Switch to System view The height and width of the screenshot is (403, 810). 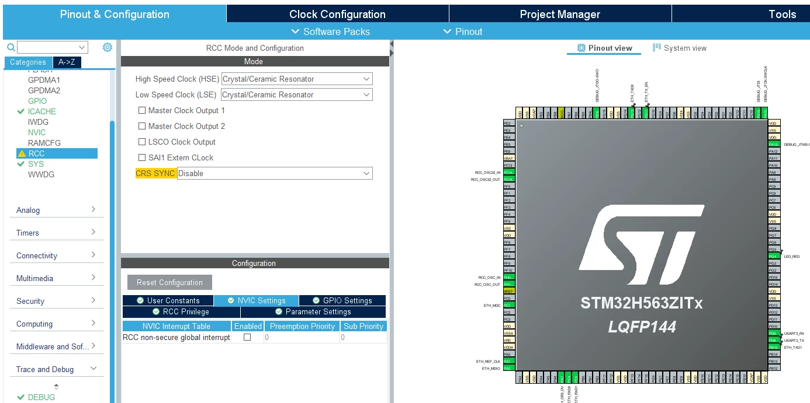tap(680, 48)
